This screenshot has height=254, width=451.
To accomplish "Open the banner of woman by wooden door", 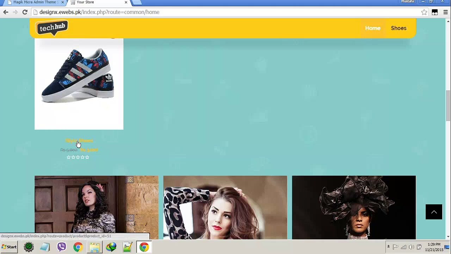I will (97, 207).
